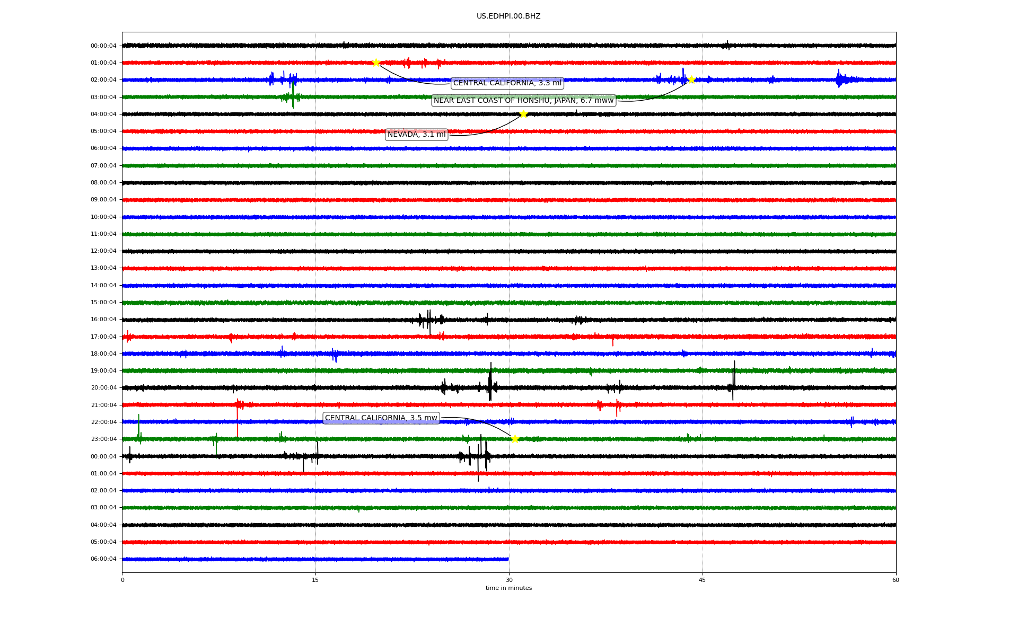Screen dimensions: 1018x636
Task: Click the 23:00:04 trace time label
Action: [103, 439]
